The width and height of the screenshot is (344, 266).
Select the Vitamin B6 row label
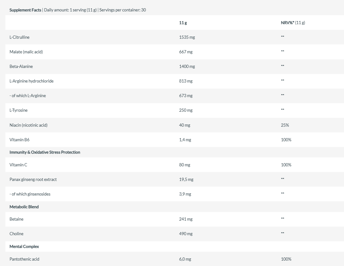(19, 140)
